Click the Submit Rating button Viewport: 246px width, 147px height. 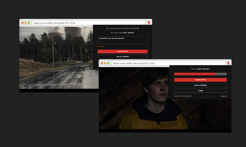click(x=200, y=80)
